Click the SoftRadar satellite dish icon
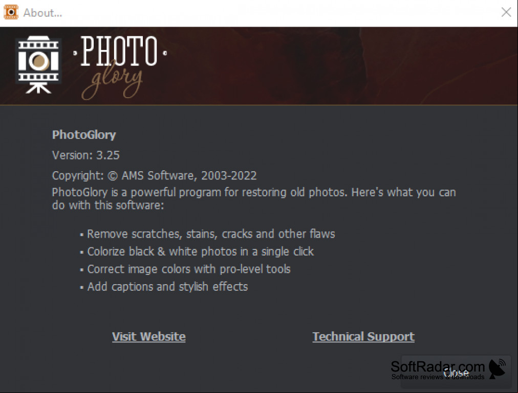Screen dimensions: 518x393 pyautogui.click(x=497, y=369)
